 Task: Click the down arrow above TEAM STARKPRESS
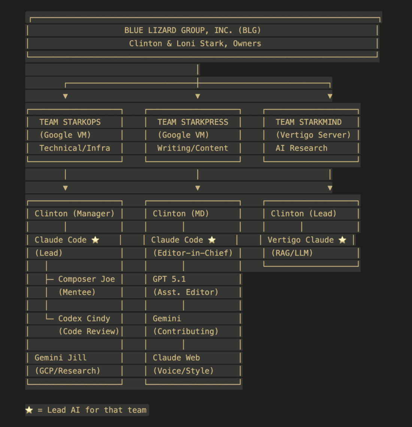click(x=198, y=96)
